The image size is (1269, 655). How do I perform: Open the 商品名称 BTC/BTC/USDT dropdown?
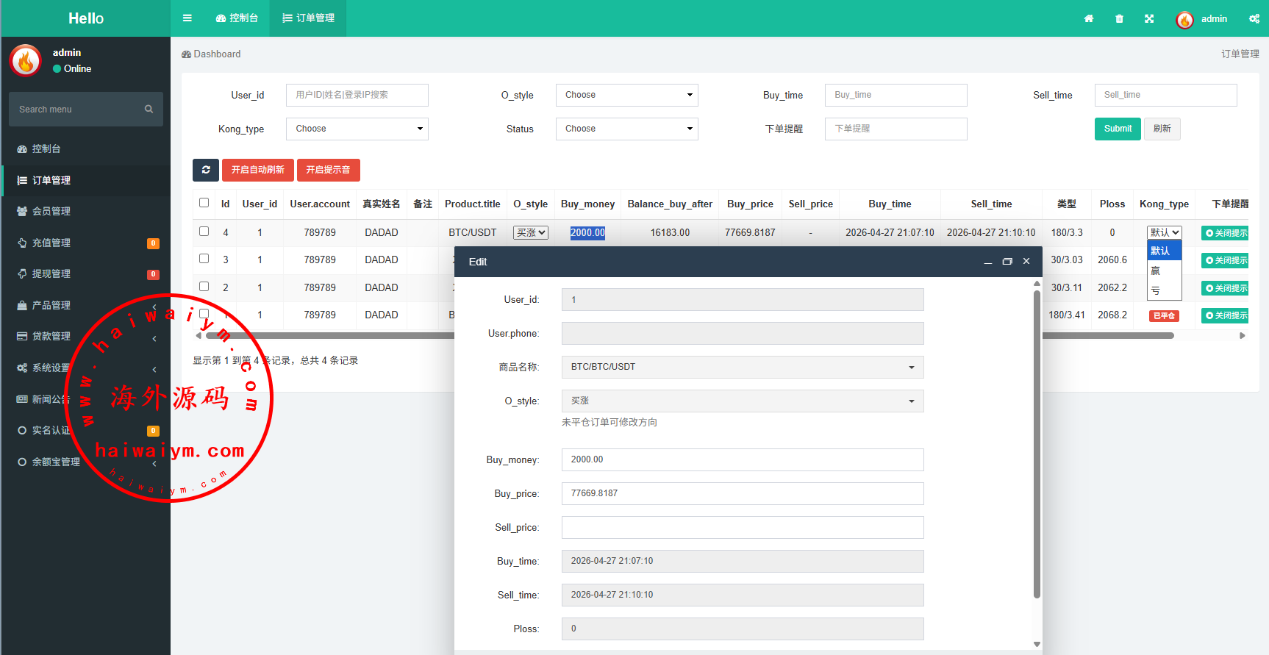tap(742, 367)
